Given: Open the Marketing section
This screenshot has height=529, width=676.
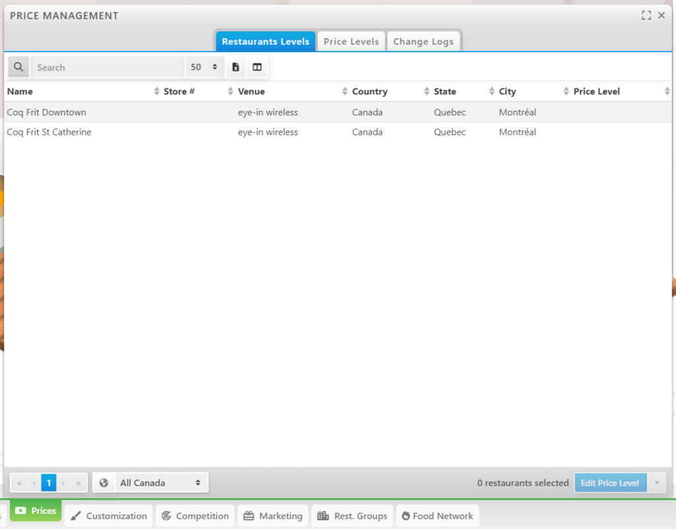Looking at the screenshot, I should (273, 516).
